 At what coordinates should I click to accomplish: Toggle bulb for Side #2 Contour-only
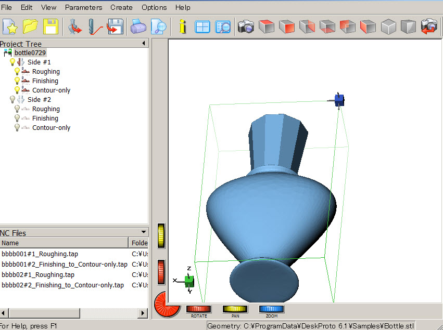tap(17, 127)
